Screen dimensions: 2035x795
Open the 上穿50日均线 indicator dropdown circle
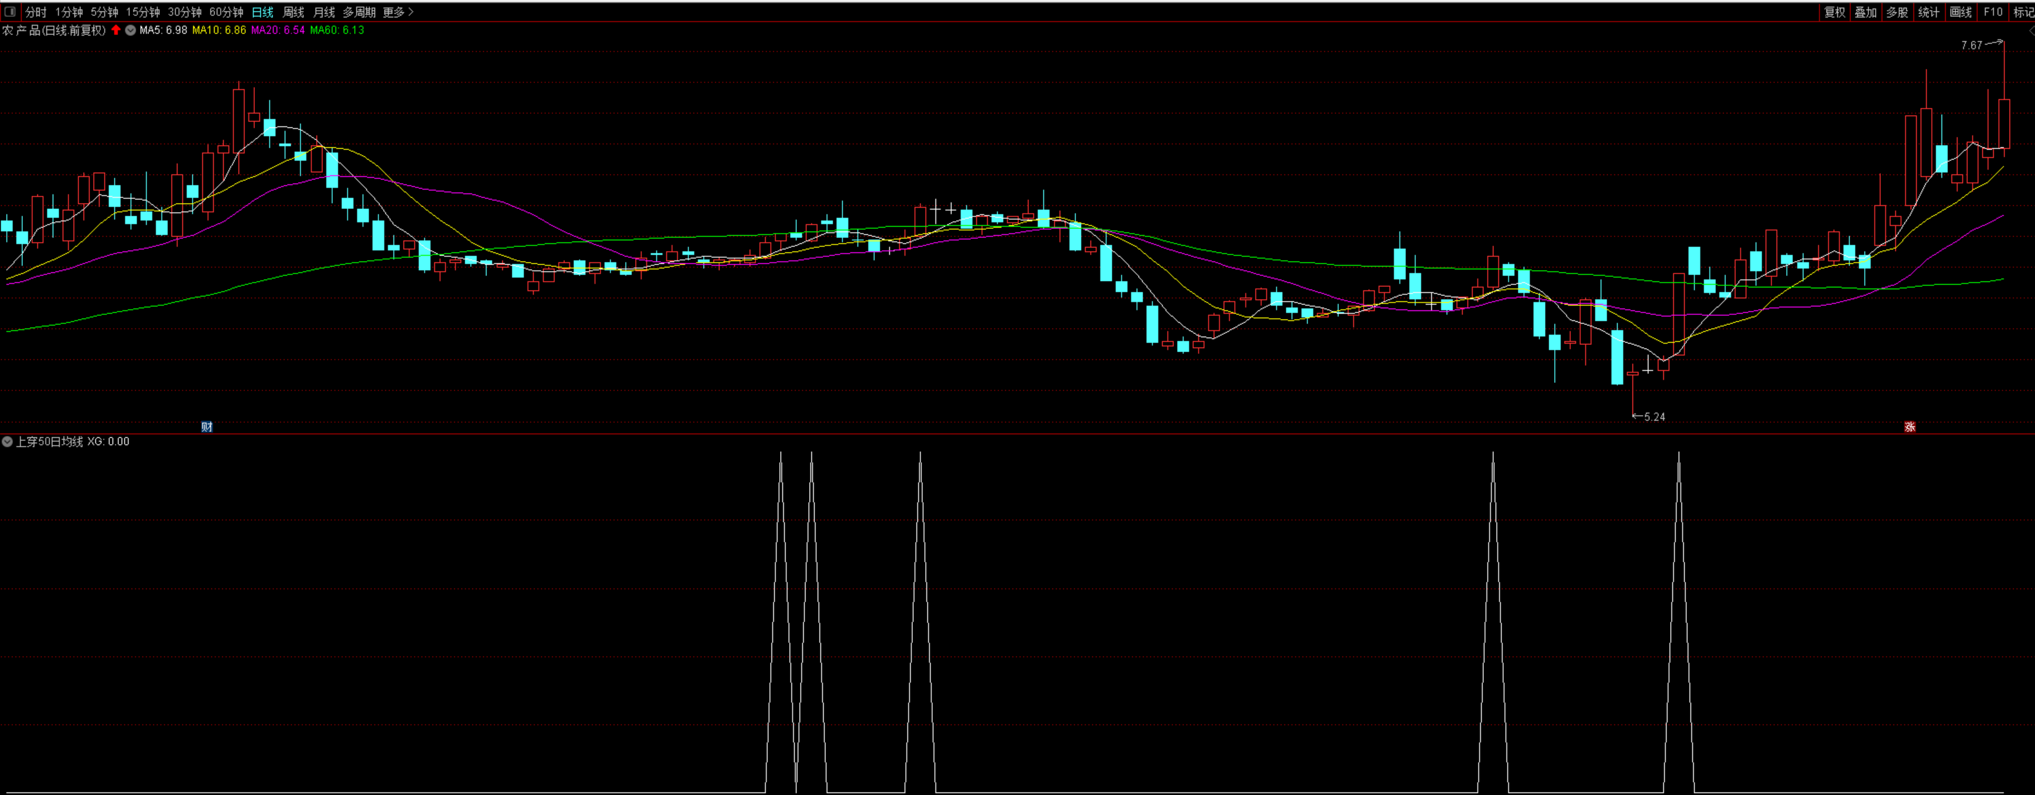7,442
